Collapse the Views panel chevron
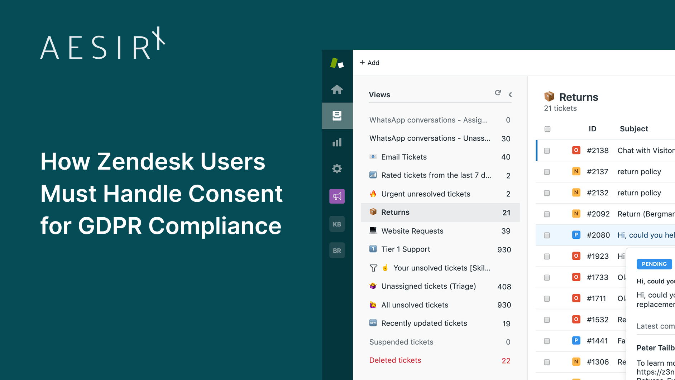The image size is (675, 380). click(x=510, y=94)
